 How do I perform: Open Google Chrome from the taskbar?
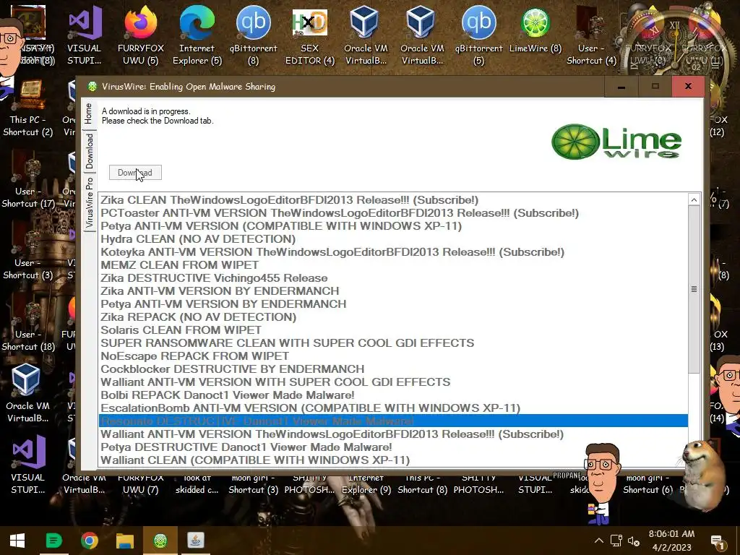click(x=89, y=541)
